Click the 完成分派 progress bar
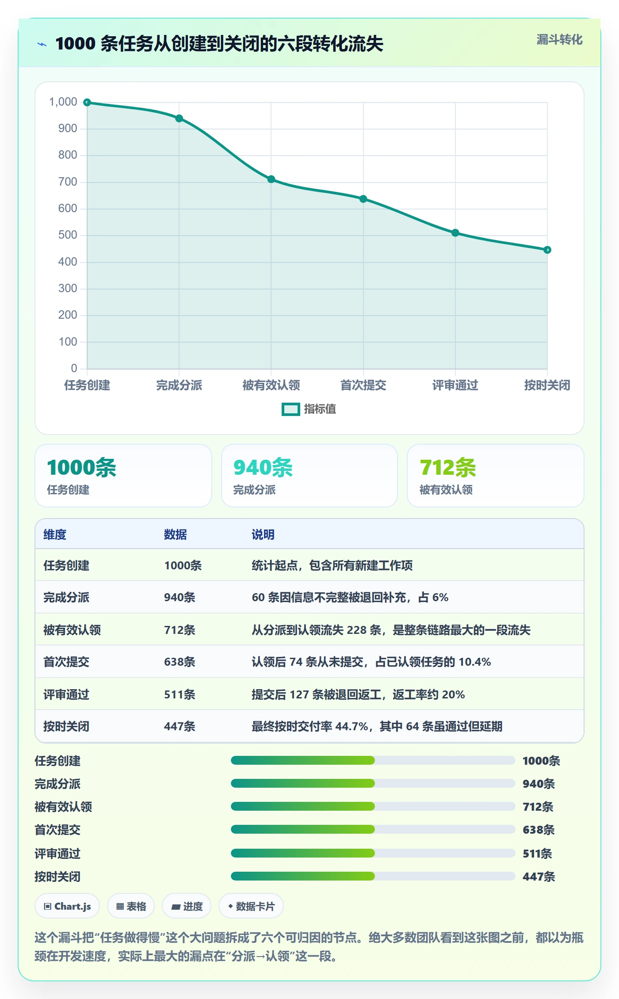Viewport: 619px width, 999px height. (373, 783)
